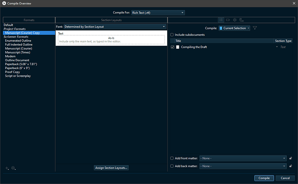This screenshot has height=184, width=298.
Task: Click the Project Formats group heading
Action: click(15, 29)
